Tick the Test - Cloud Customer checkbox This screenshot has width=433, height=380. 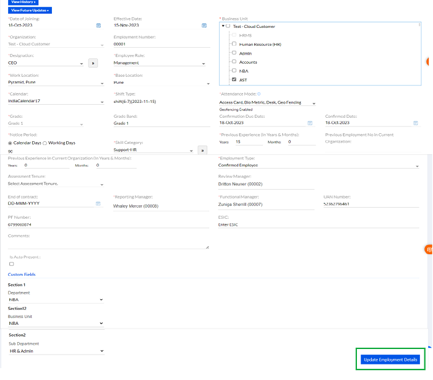pyautogui.click(x=228, y=26)
